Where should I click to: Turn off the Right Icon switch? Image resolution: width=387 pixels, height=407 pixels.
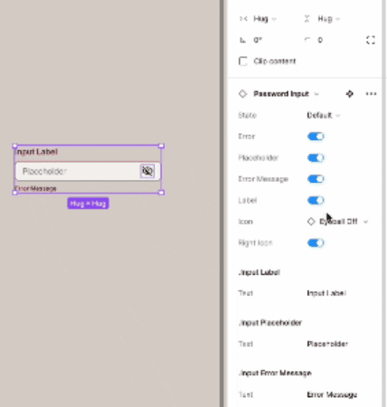coord(316,243)
